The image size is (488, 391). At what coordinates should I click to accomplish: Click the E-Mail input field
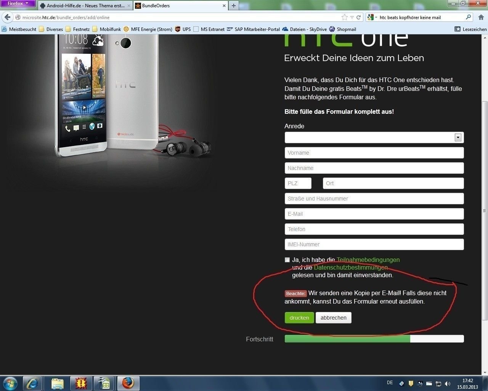pyautogui.click(x=374, y=214)
